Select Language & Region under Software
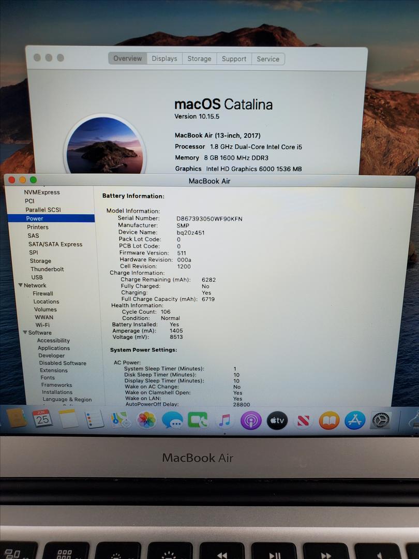Screen dimensions: 419x559 67,400
